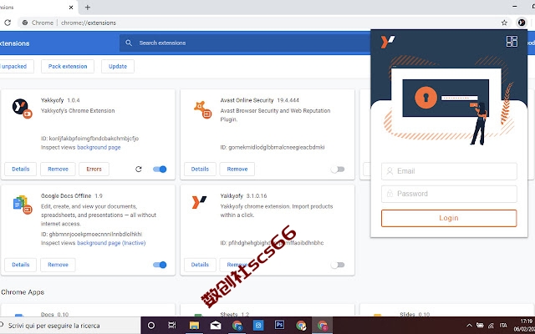Click the Yakkyofy extension toolbar icon
Image resolution: width=535 pixels, height=334 pixels.
[x=522, y=23]
